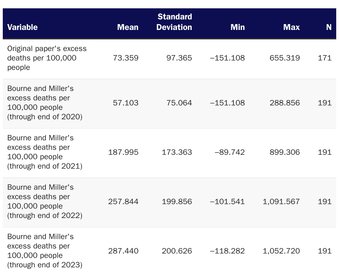This screenshot has height=279, width=339.
Task: Select the Original paper's excess deaths row label
Action: (x=47, y=58)
